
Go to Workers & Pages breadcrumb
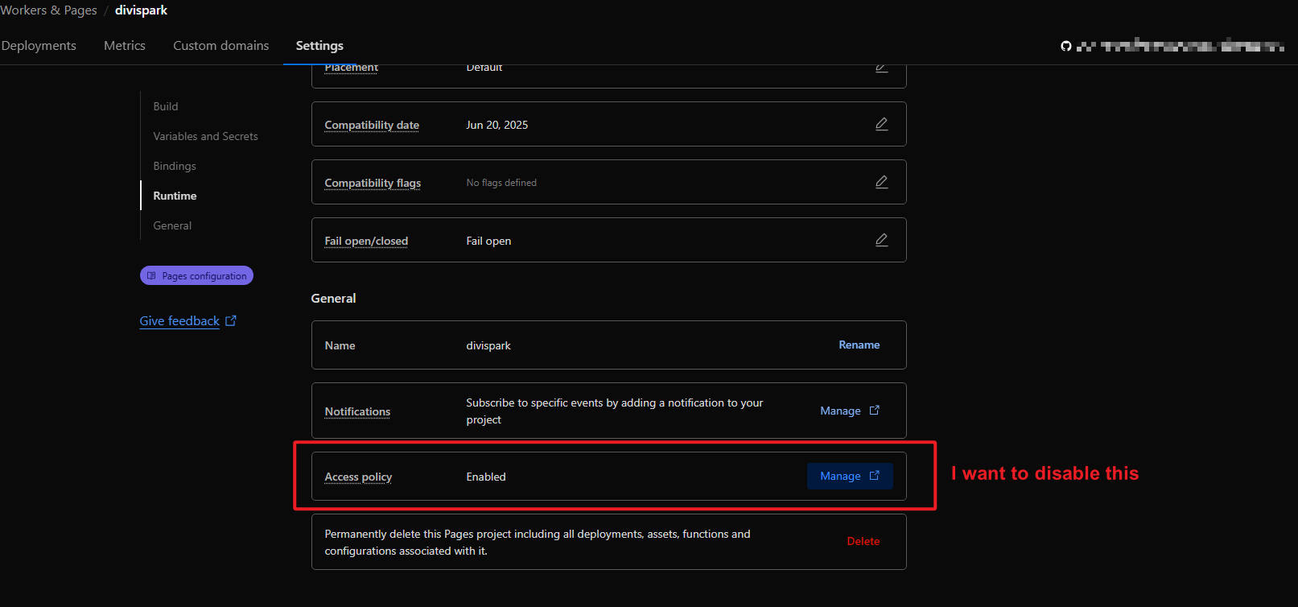[x=48, y=10]
